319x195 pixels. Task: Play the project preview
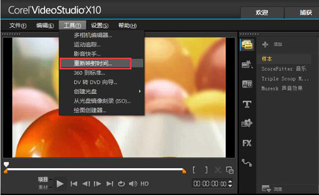[60, 184]
